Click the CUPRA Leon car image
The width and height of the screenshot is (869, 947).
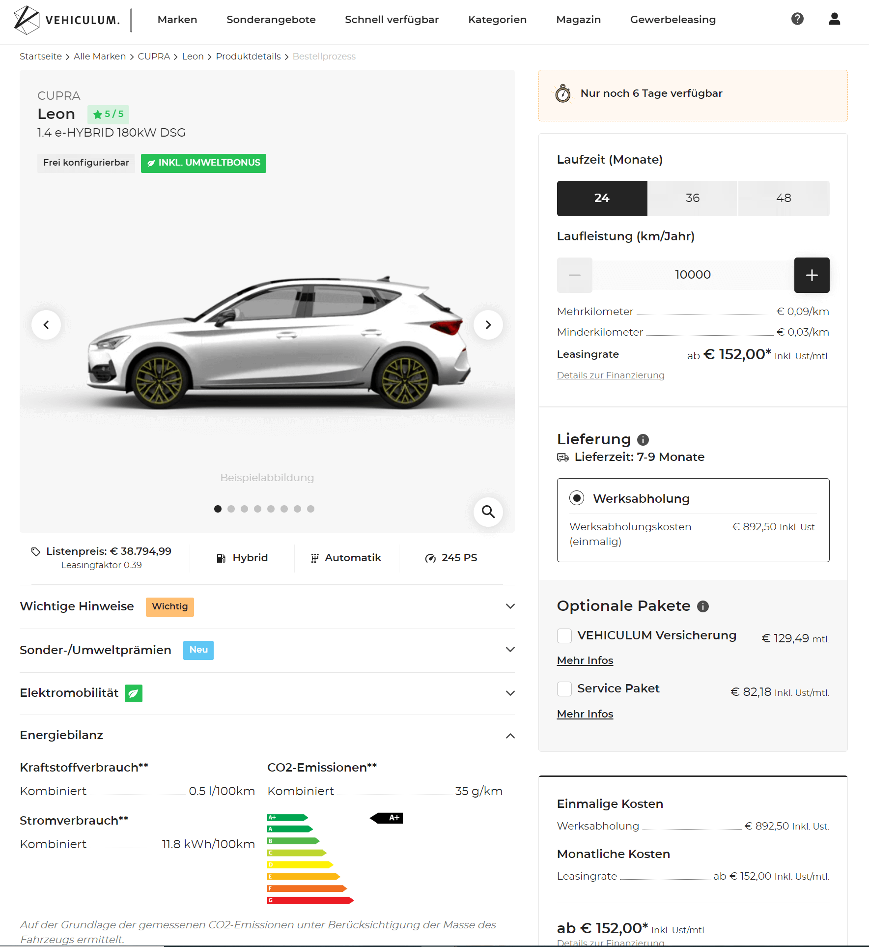[x=279, y=343]
